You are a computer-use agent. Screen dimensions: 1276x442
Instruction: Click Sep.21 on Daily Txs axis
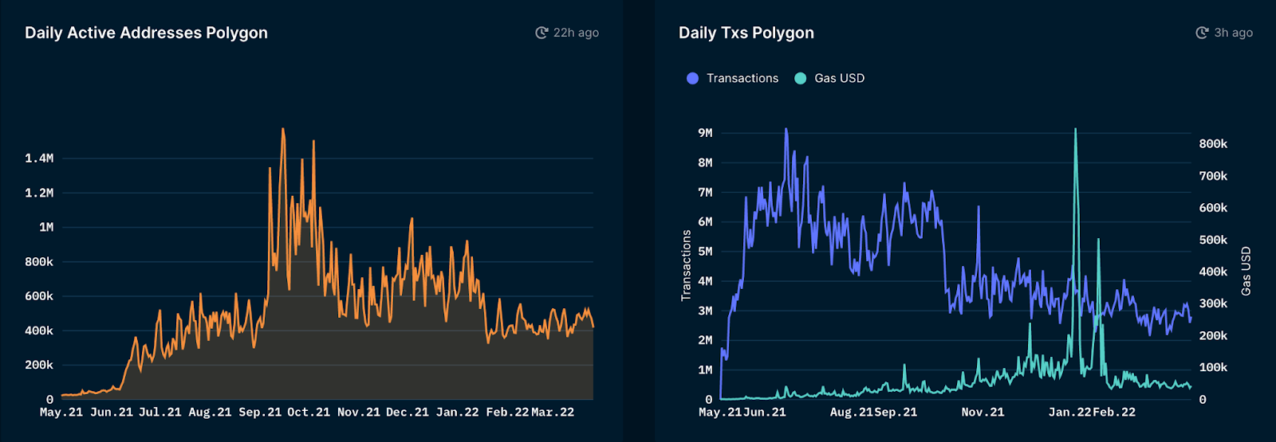tap(896, 413)
